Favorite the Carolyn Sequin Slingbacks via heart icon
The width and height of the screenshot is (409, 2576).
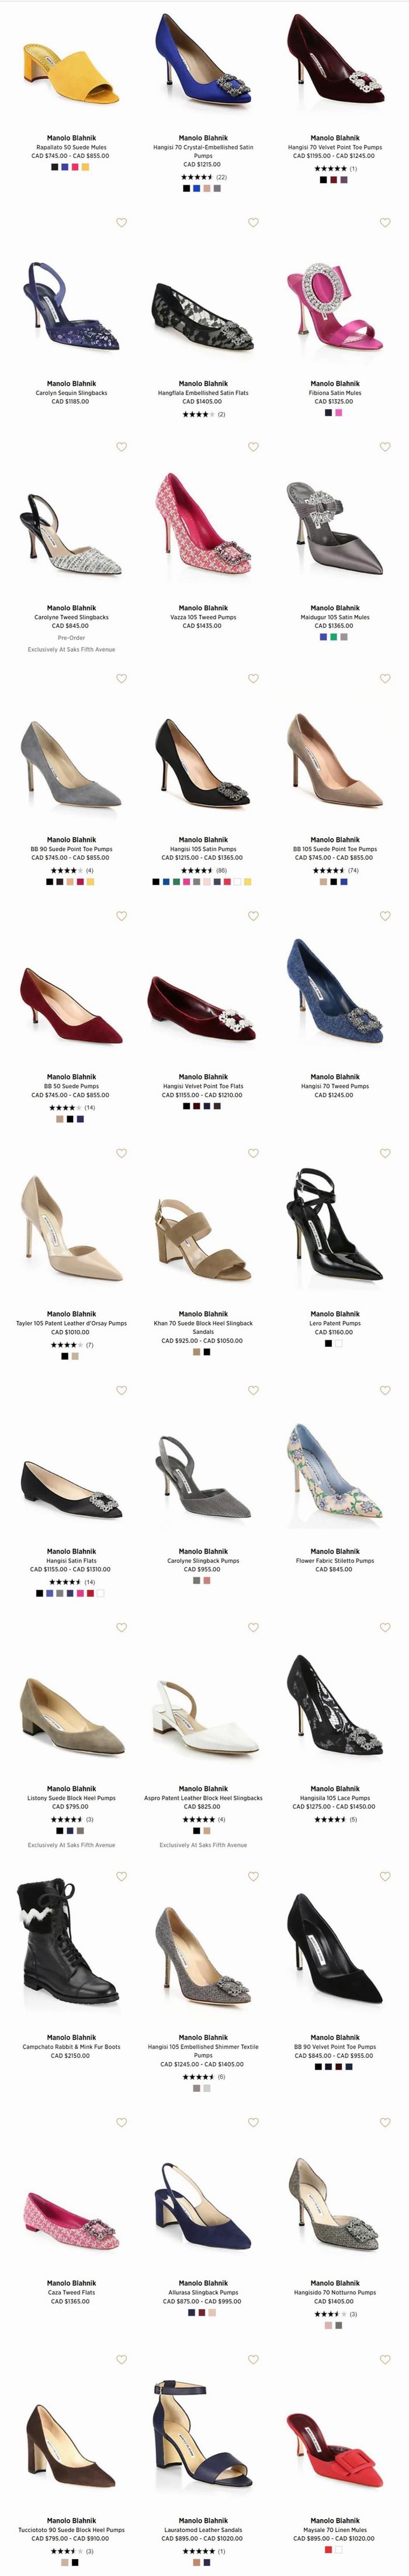point(122,223)
